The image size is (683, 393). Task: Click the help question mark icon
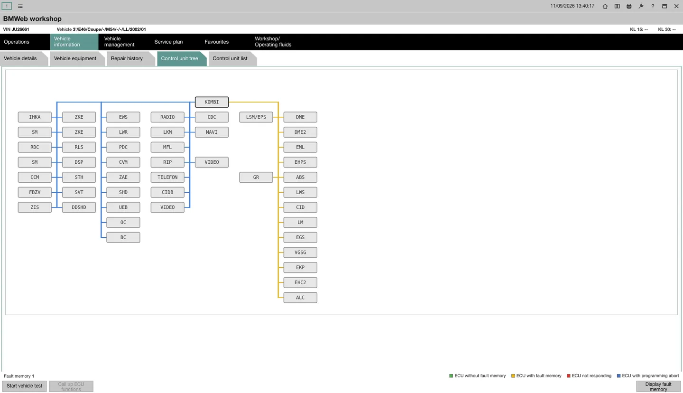653,6
